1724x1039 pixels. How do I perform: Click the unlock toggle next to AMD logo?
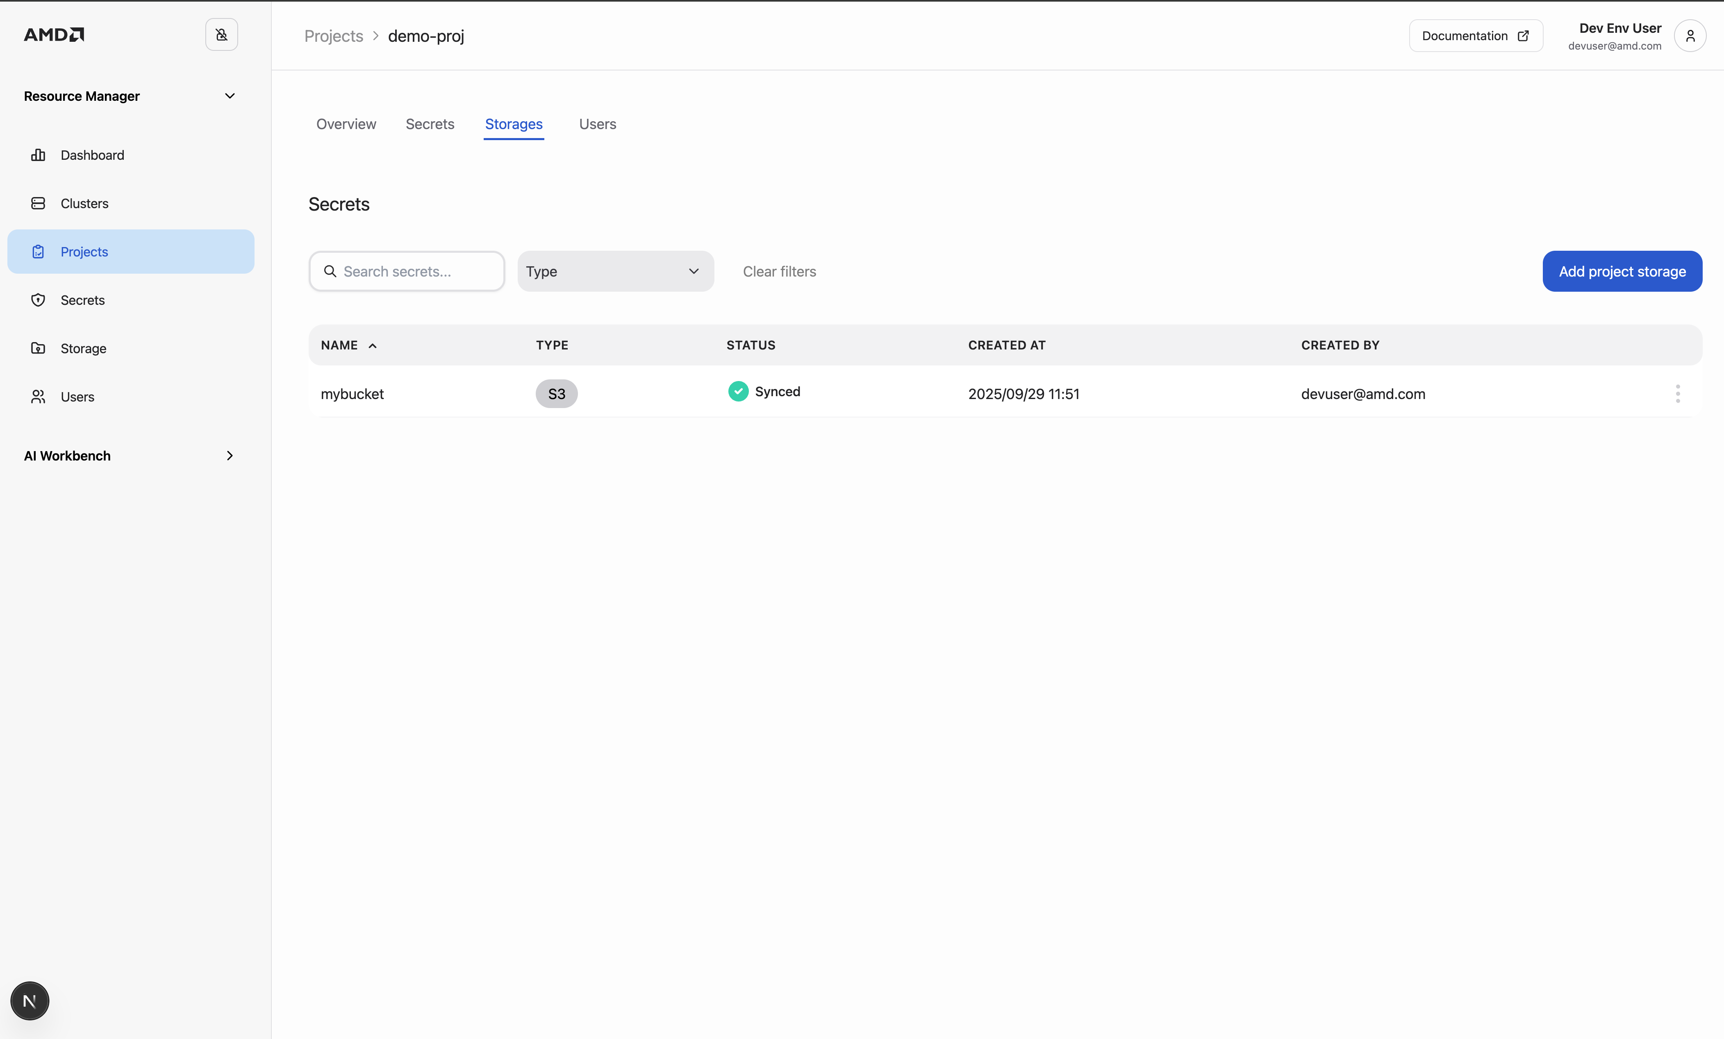(x=222, y=34)
